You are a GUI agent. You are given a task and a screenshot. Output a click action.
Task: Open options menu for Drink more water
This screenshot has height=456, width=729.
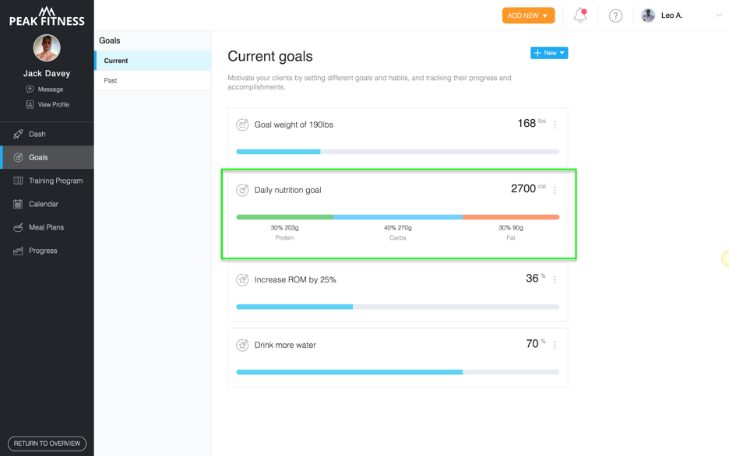[x=555, y=345]
